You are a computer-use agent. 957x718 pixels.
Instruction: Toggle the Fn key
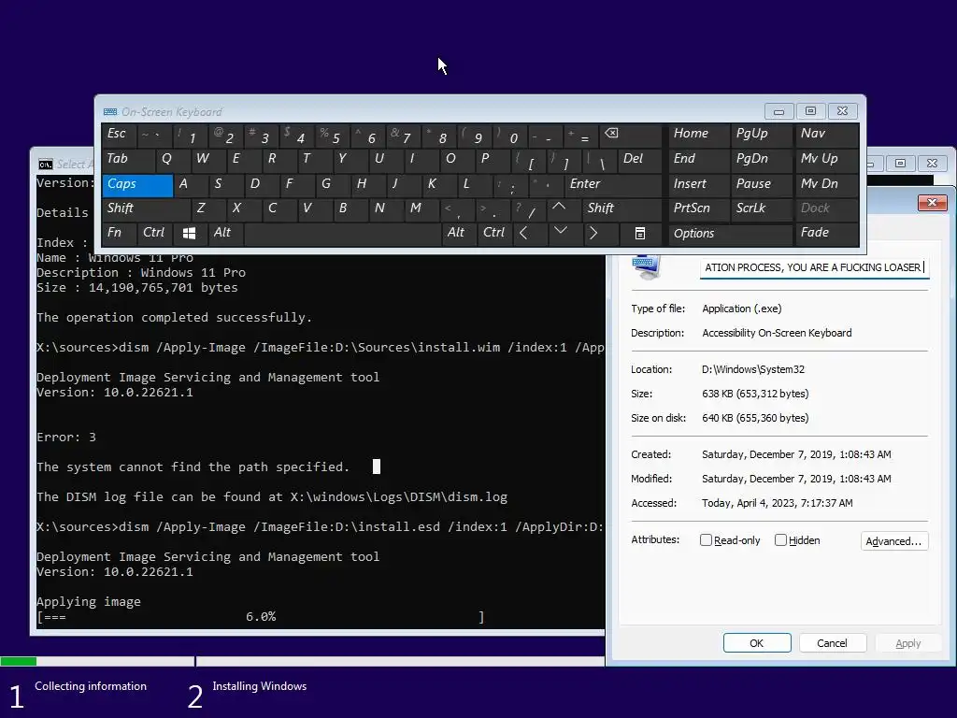click(120, 233)
